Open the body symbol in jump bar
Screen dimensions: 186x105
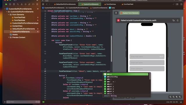point(112,8)
